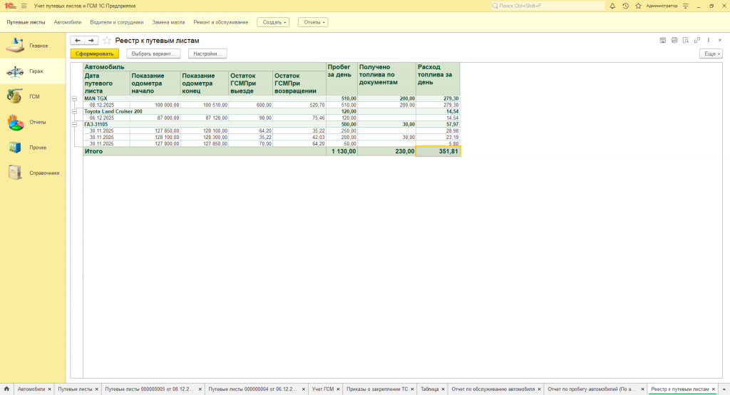The height and width of the screenshot is (395, 730).
Task: Copy link to report via chain icon
Action: pos(697,41)
